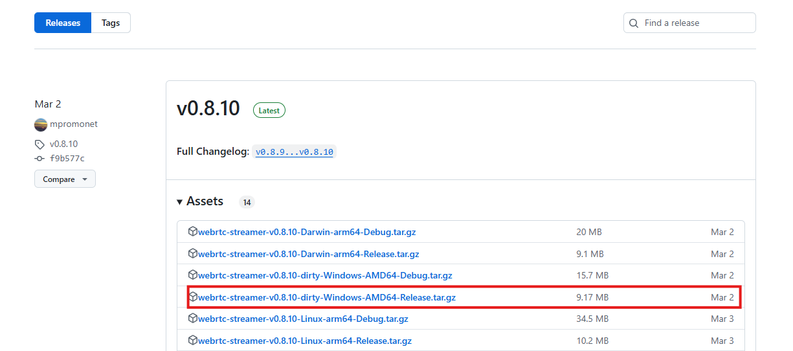Click the search magnifier icon

click(x=634, y=23)
